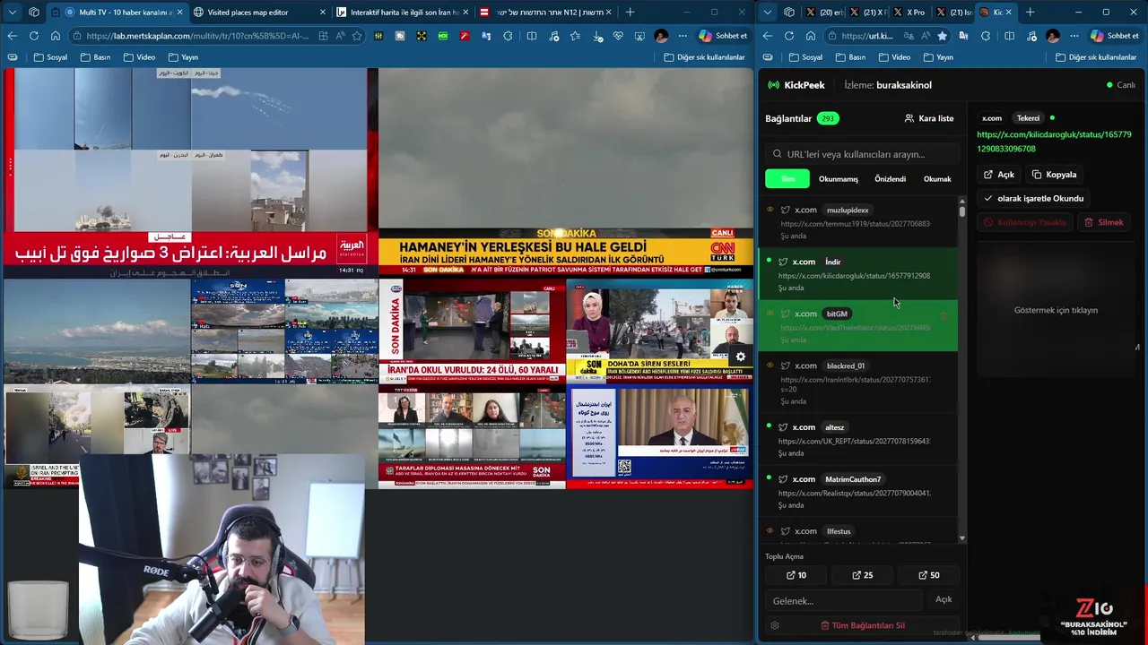Toggle the eye icon on blackred_01 row
This screenshot has height=645, width=1148.
770,365
